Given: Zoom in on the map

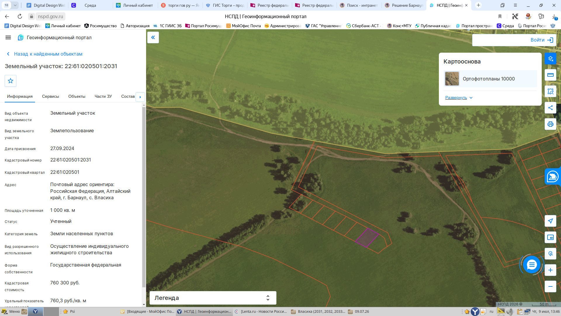Looking at the screenshot, I should (550, 270).
